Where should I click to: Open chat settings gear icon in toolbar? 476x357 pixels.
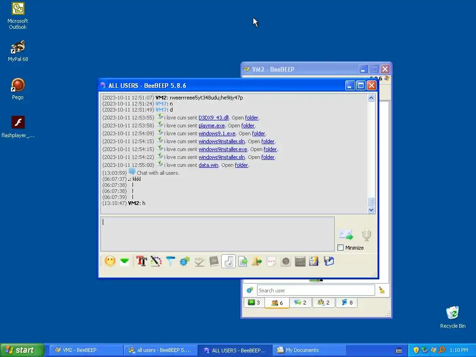[185, 261]
